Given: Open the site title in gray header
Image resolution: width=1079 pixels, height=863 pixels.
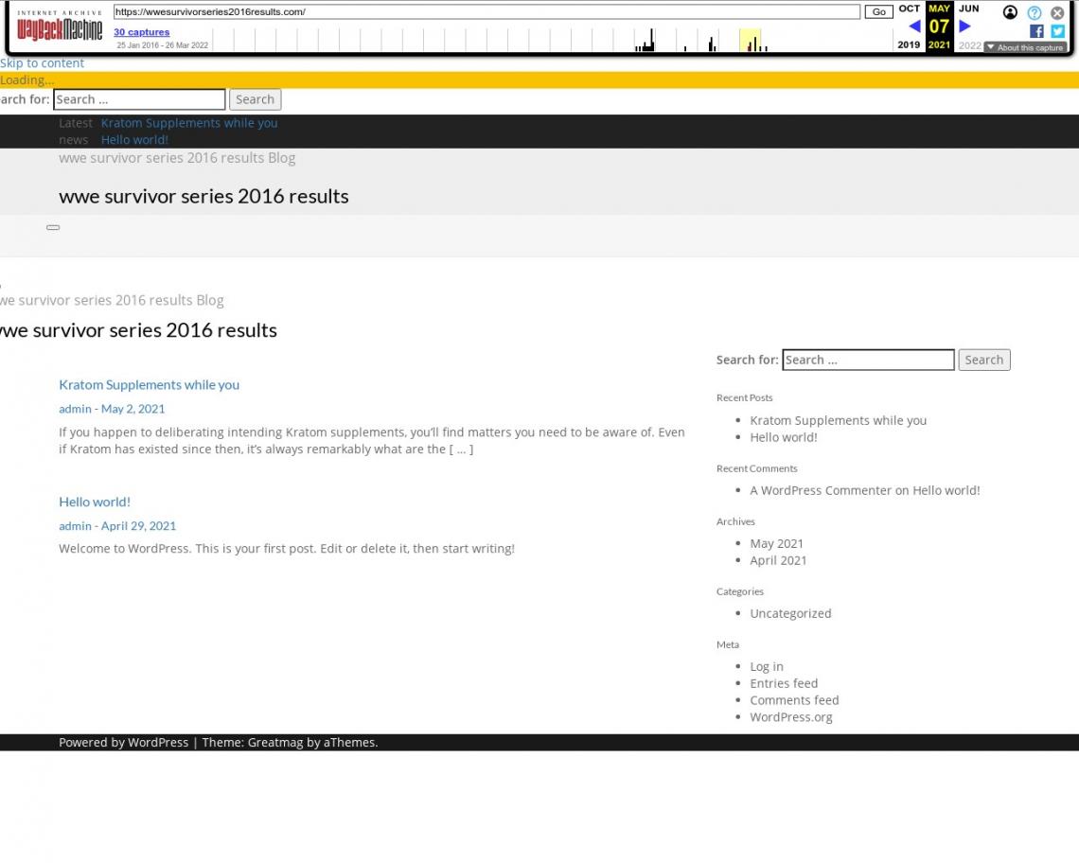Looking at the screenshot, I should point(203,196).
